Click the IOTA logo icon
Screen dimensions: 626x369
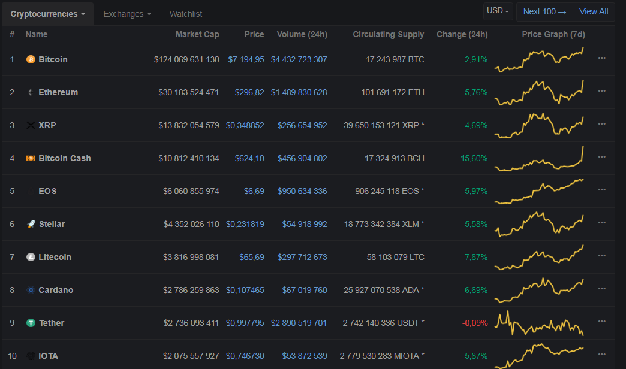(31, 356)
